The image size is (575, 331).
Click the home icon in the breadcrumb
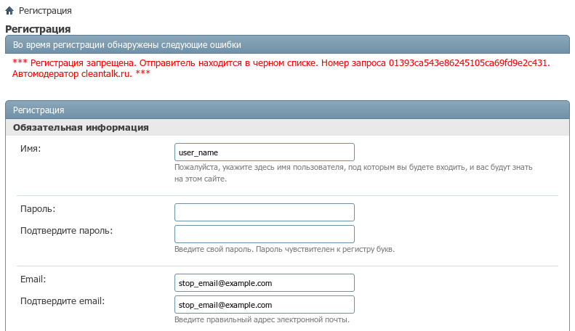click(x=9, y=12)
